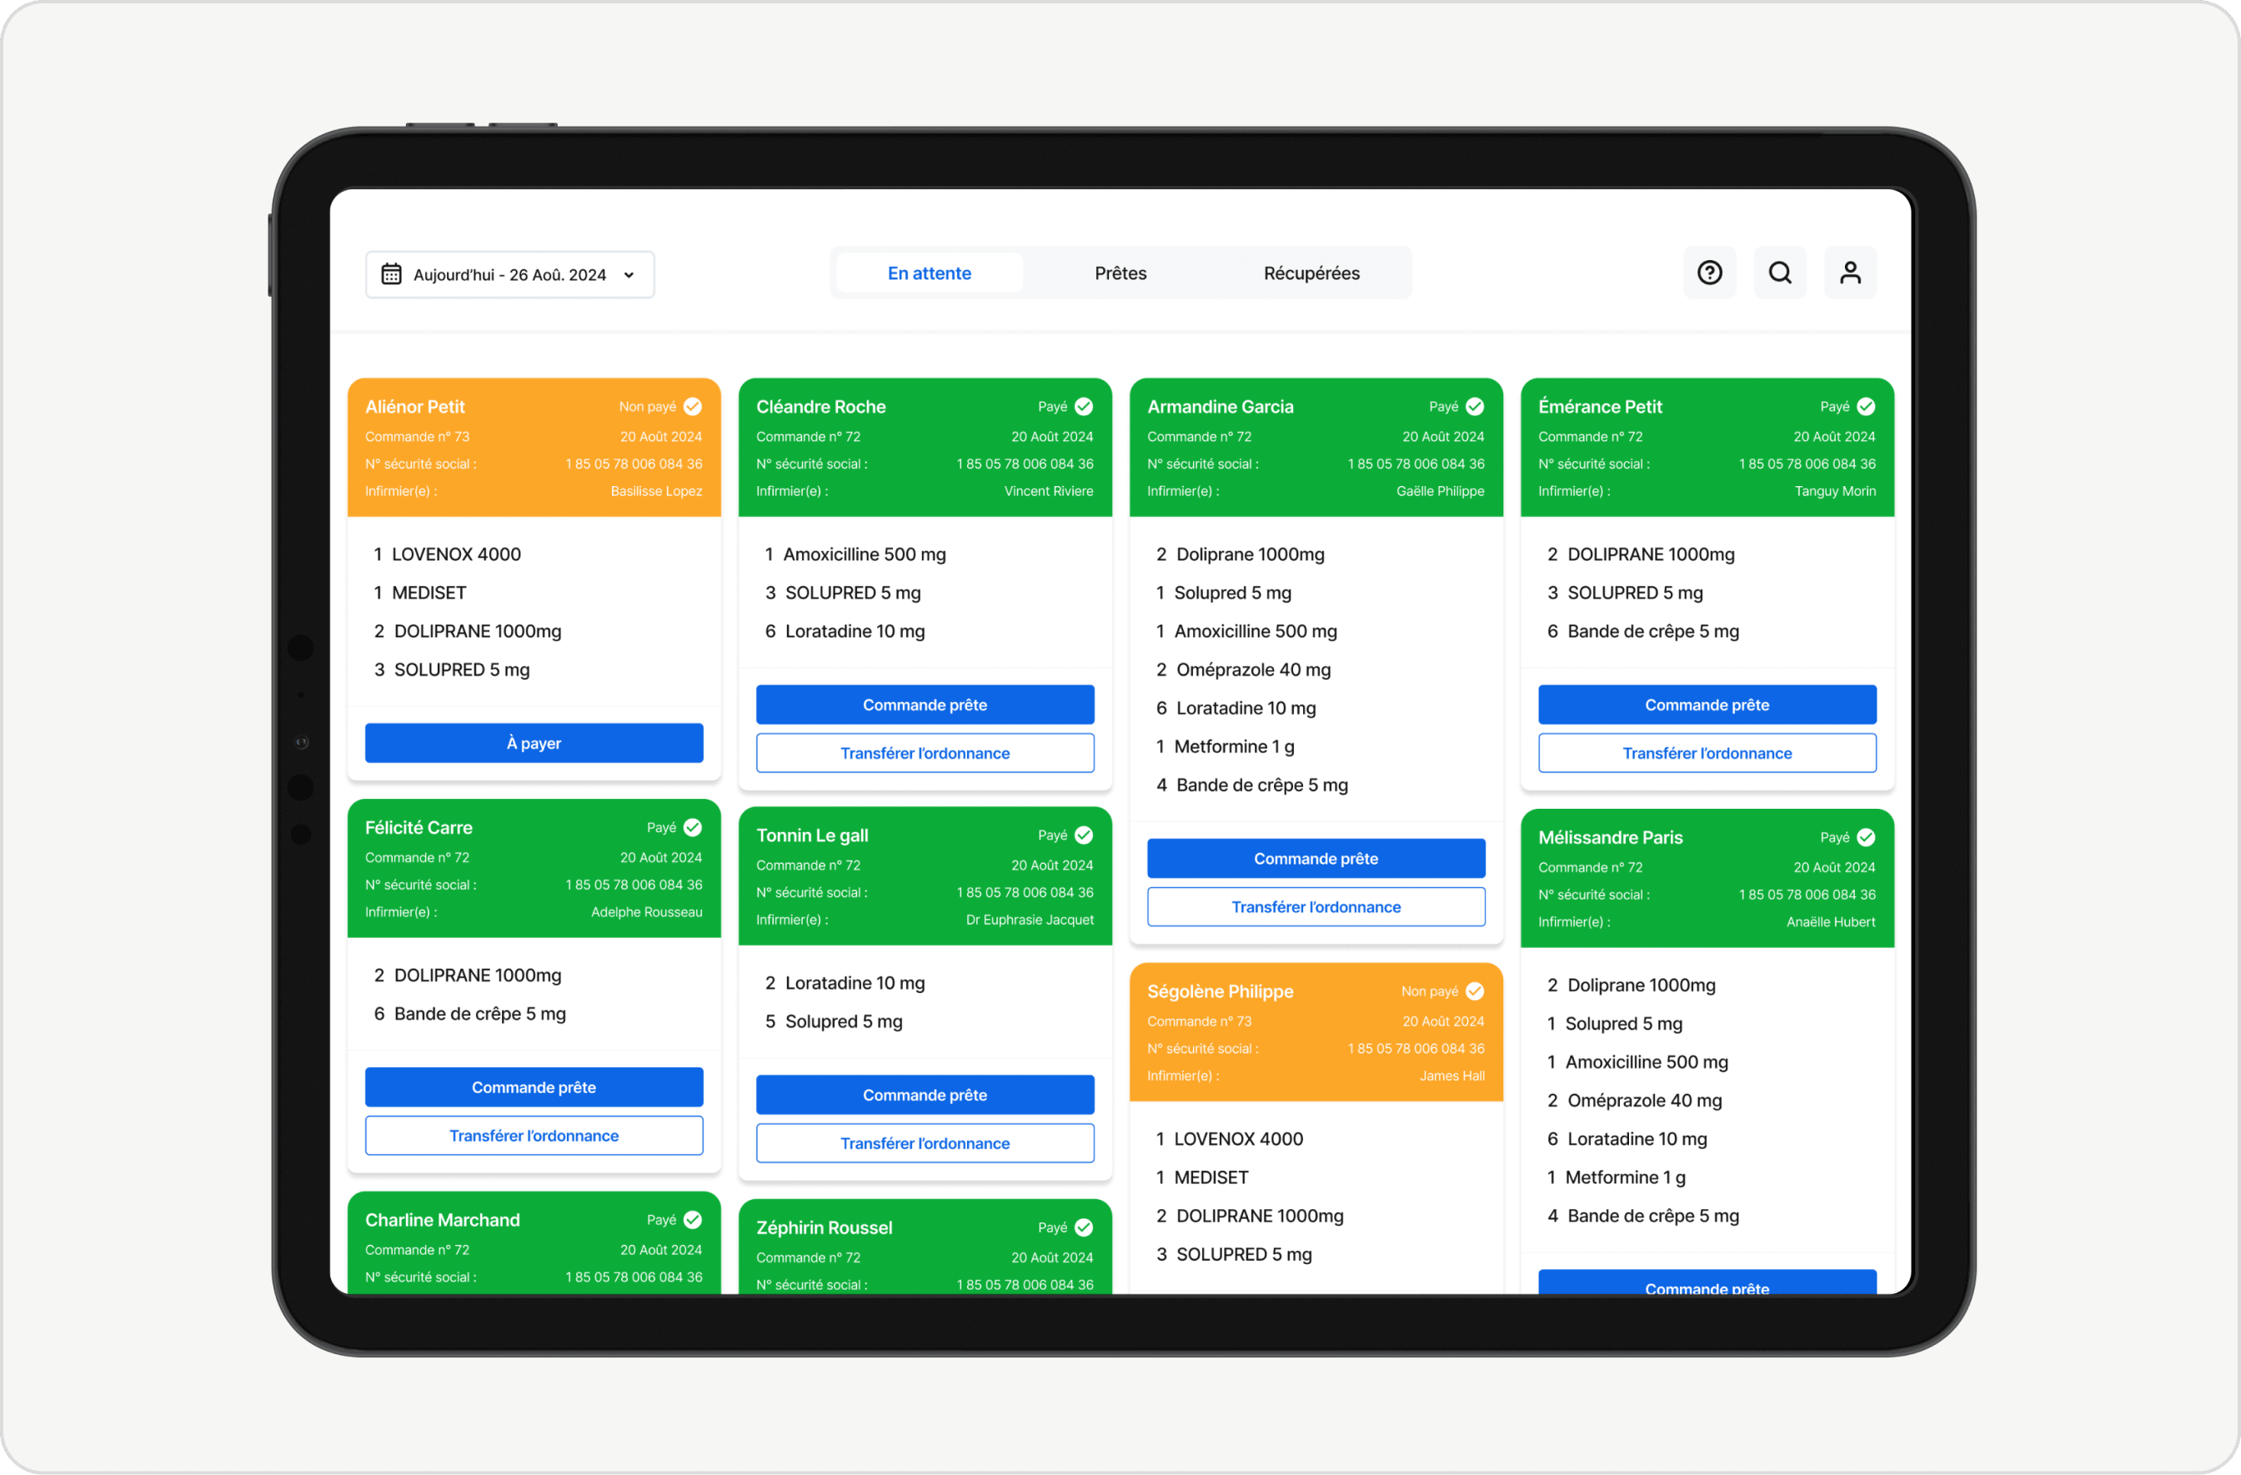Viewport: 2241px width, 1475px height.
Task: Select Loratadine 10 mg in Tonnin Le gall's order
Action: point(855,983)
